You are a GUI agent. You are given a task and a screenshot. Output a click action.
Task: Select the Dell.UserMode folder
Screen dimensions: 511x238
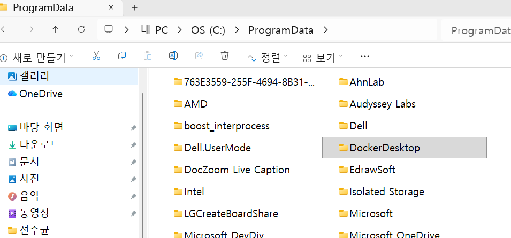tap(212, 148)
